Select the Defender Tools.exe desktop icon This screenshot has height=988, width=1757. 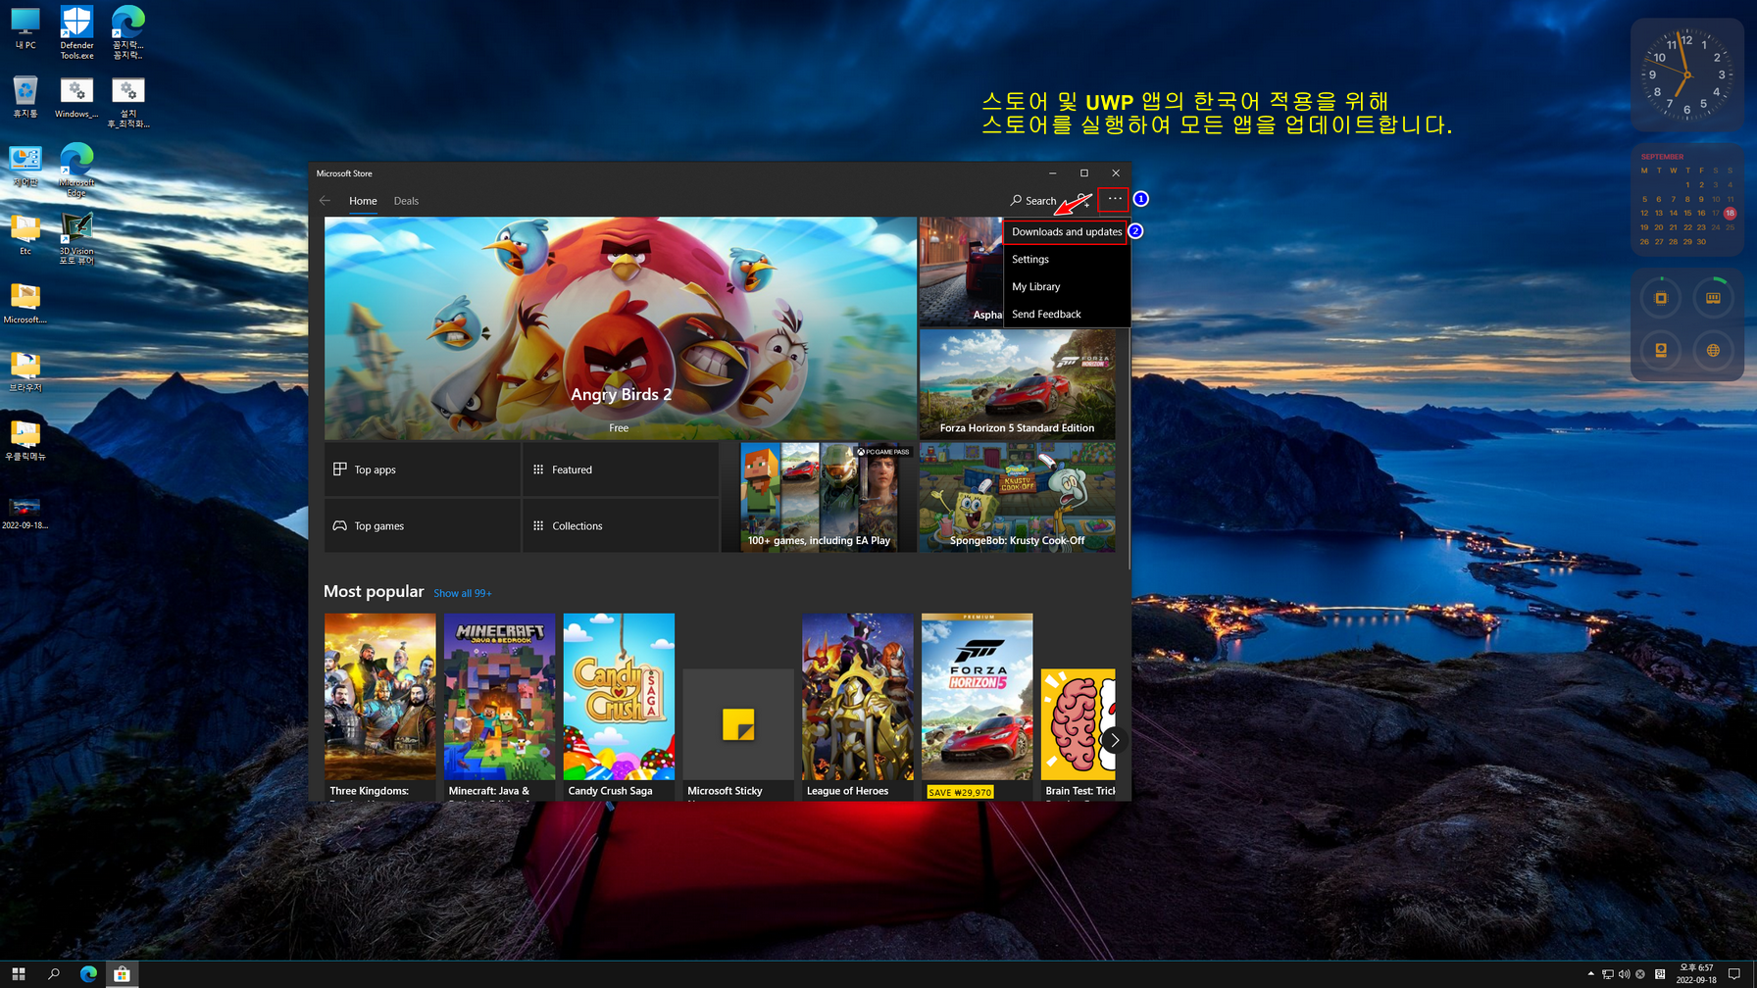click(76, 33)
